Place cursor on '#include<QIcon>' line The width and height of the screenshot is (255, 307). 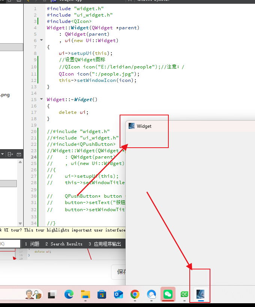click(69, 21)
